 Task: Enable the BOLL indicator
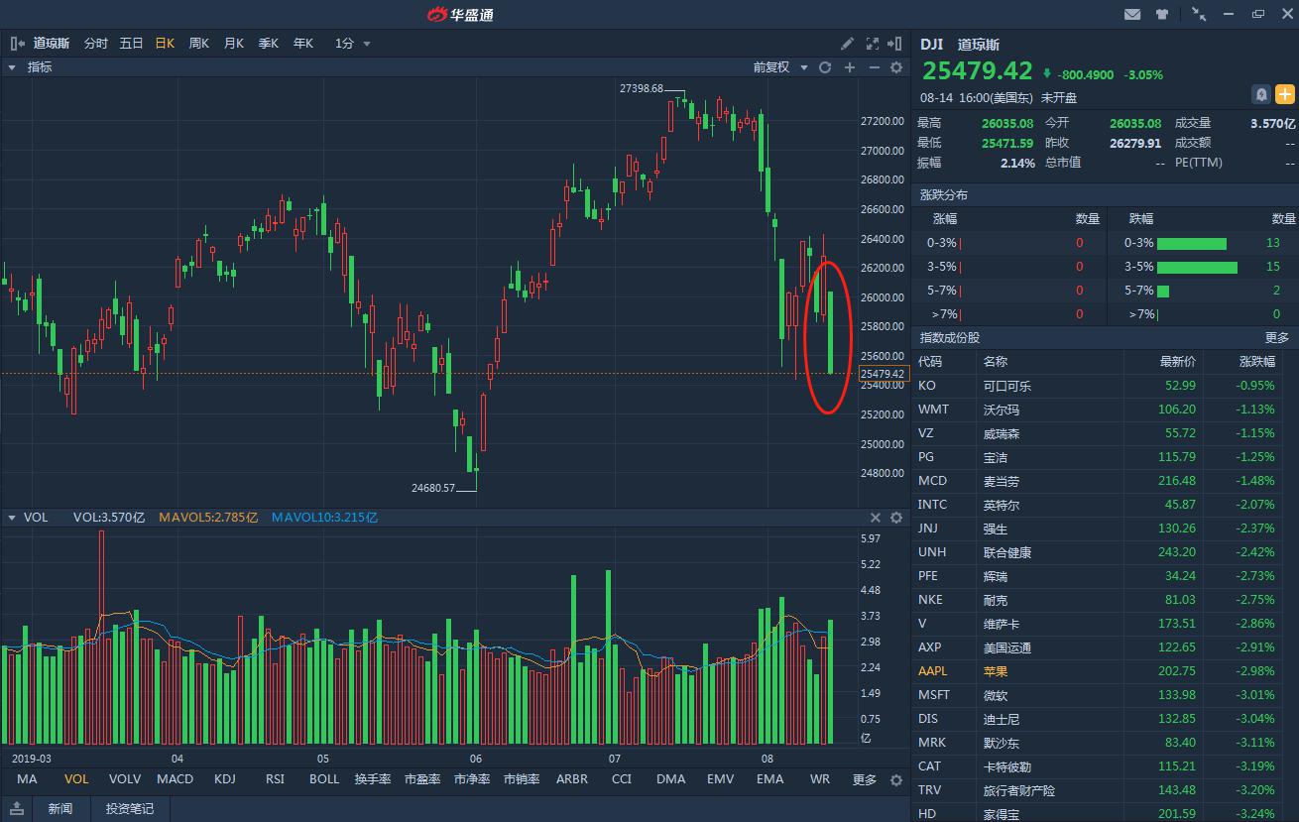324,779
